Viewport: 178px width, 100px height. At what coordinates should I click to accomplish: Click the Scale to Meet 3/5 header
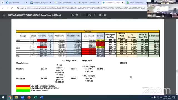coord(143,36)
